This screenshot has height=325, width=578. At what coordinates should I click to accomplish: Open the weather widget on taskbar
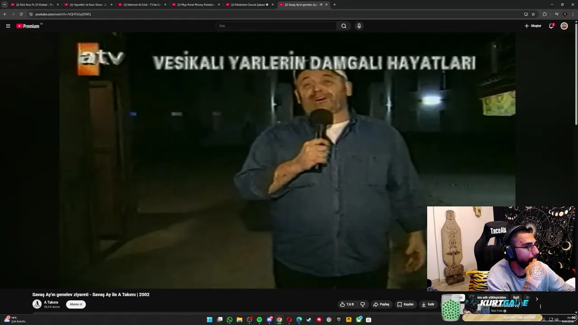pos(14,320)
